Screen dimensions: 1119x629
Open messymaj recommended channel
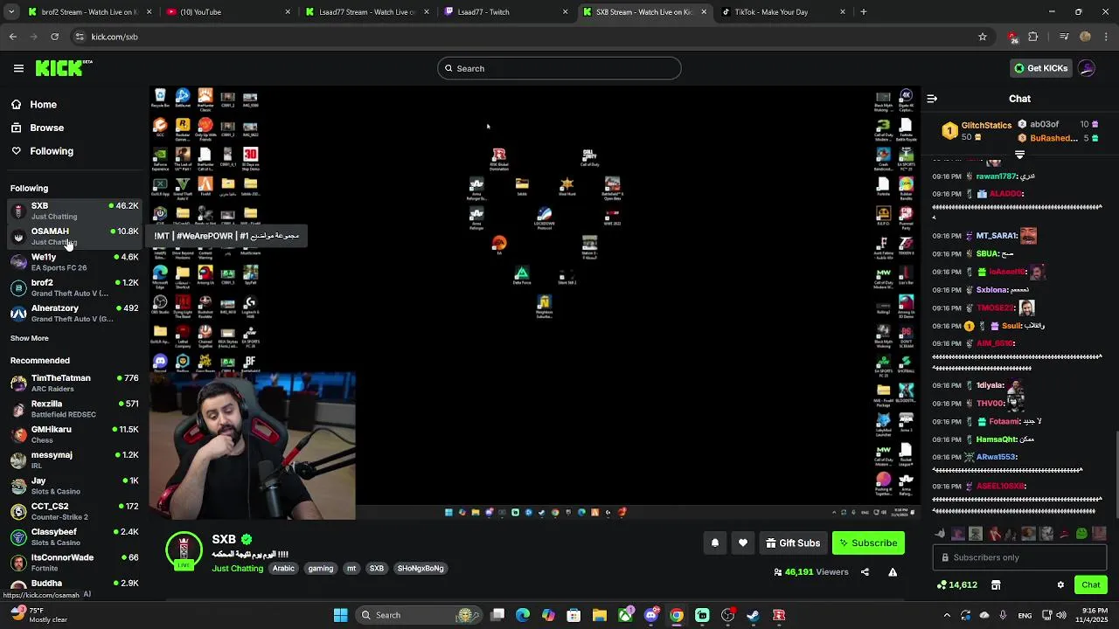click(x=74, y=460)
